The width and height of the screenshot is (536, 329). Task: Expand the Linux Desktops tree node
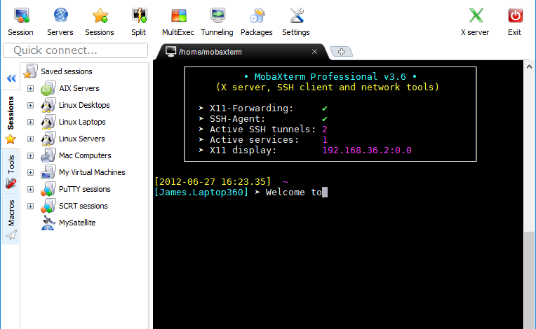pyautogui.click(x=30, y=105)
